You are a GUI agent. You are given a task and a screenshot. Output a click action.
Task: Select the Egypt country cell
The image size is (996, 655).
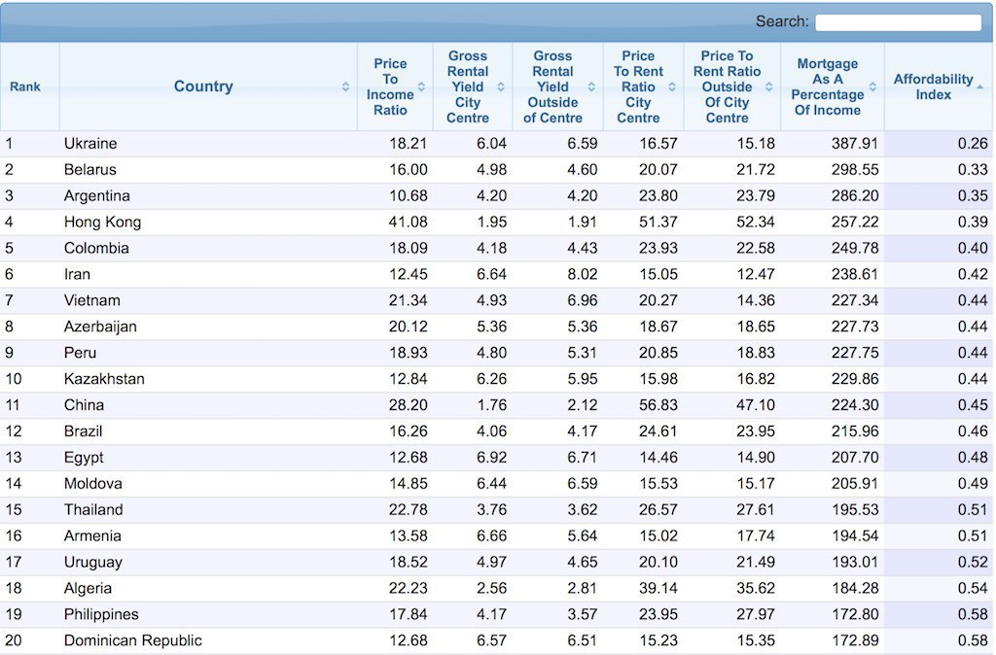pos(208,458)
